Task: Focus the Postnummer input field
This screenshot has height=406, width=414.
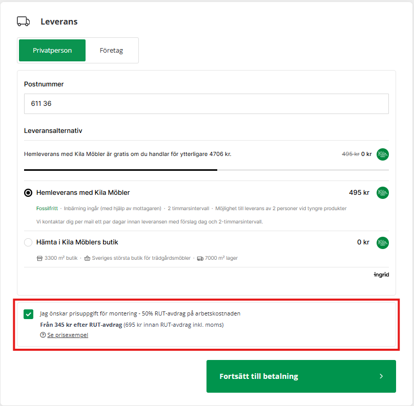Action: coord(206,103)
